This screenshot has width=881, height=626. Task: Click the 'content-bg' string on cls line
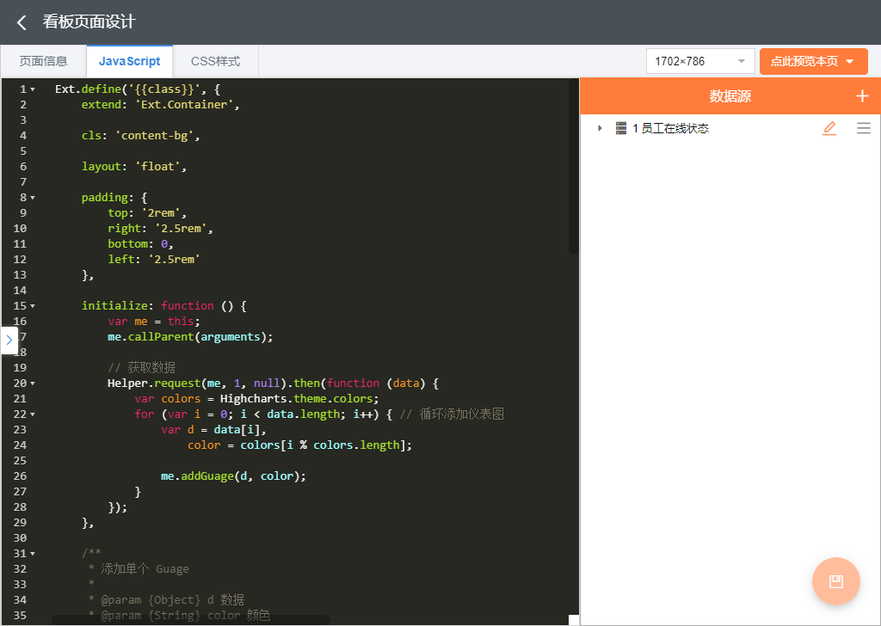155,135
